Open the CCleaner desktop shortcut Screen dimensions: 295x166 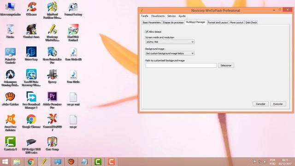click(31, 9)
